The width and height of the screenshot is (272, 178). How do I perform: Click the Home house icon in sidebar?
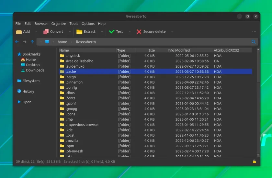[x=23, y=60]
